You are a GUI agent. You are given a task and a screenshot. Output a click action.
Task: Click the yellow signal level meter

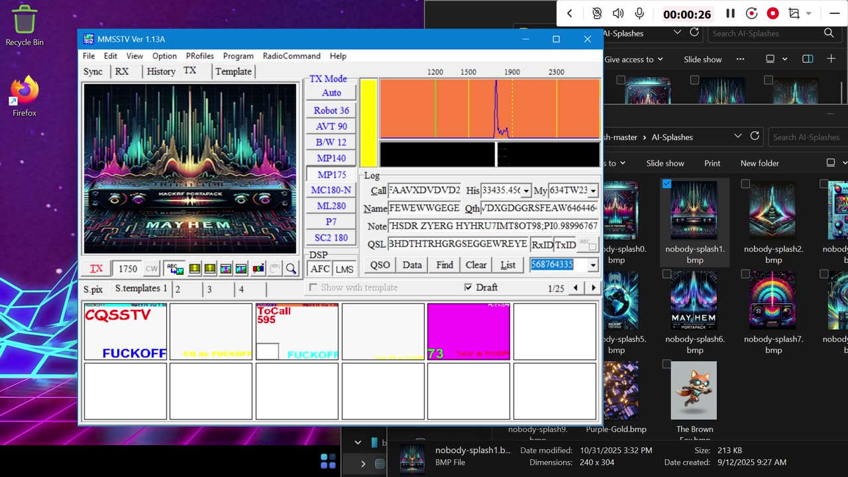tap(368, 123)
